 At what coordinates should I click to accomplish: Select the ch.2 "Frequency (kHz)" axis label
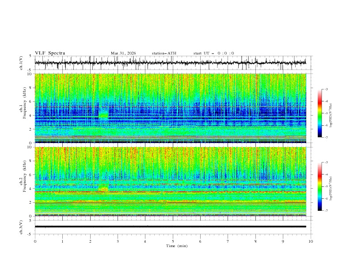pos(25,176)
